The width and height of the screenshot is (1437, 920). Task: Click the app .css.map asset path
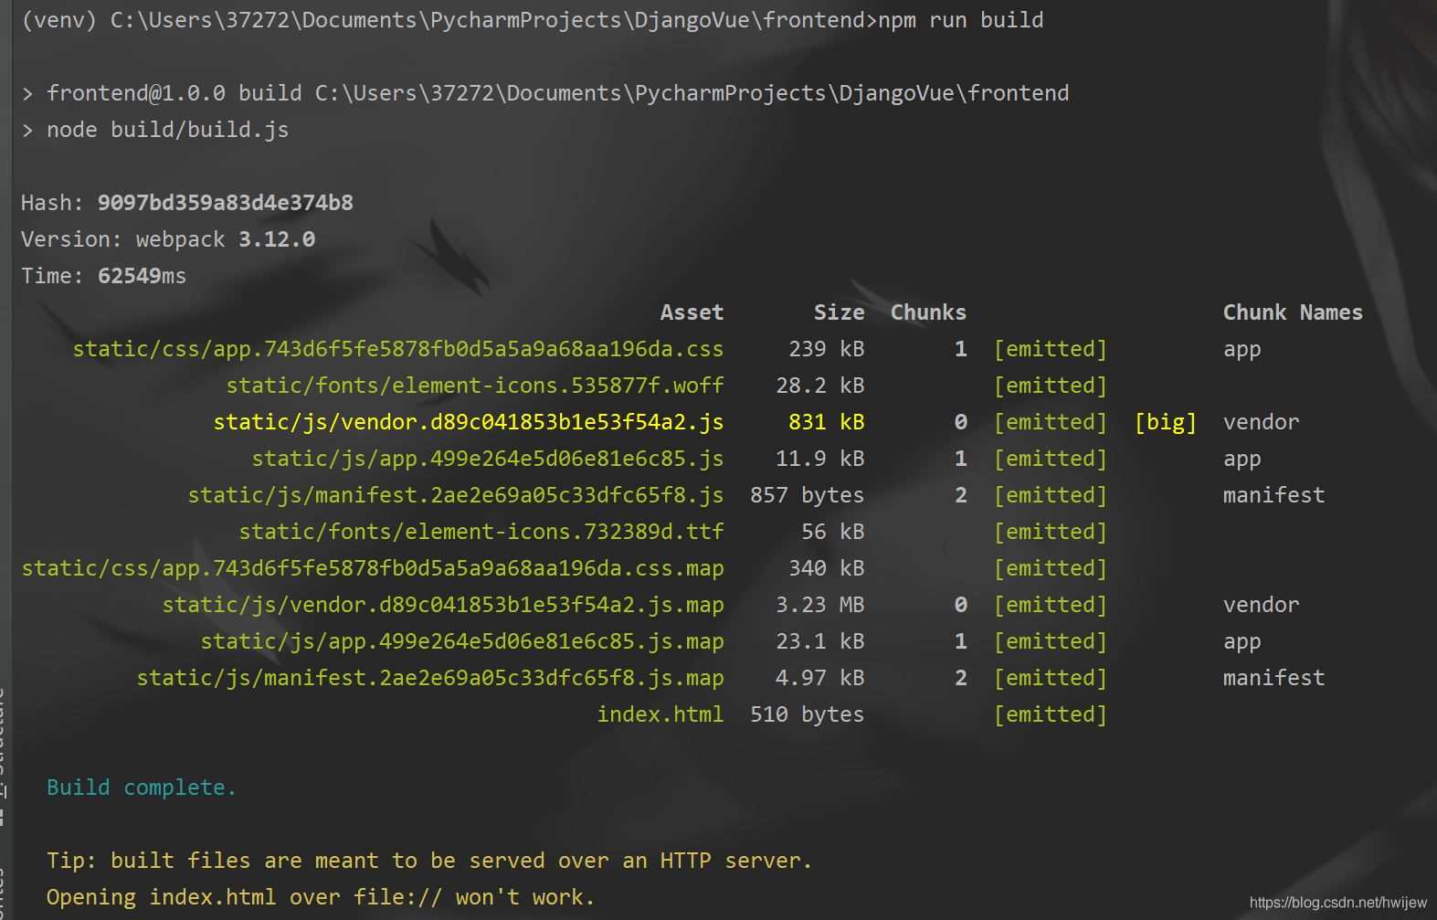(x=372, y=568)
